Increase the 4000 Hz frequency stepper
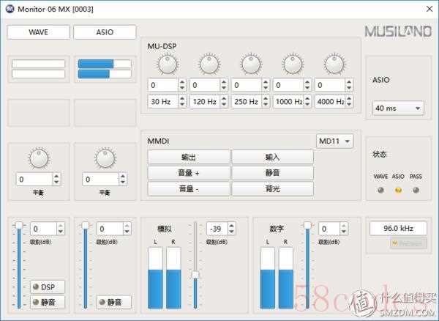439x321 pixels. click(349, 99)
